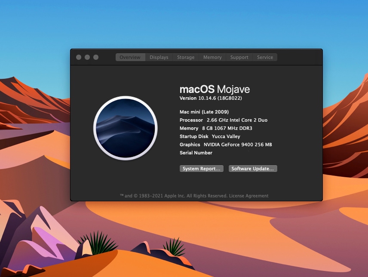Viewport: 368px width, 277px height.
Task: Click the window zoom button
Action: click(96, 57)
